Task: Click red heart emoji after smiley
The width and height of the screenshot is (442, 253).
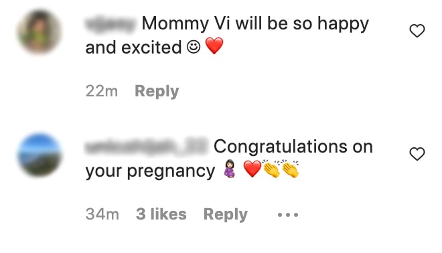Action: [x=214, y=46]
